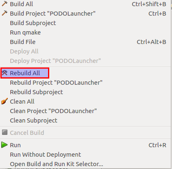Click the Ctrl+R shortcut label of Run
172x169 pixels.
[157, 145]
